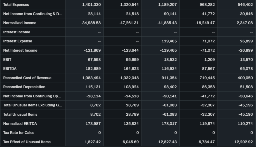Select Interest Expense value 119,465
The image size is (256, 147).
pyautogui.click(x=169, y=41)
